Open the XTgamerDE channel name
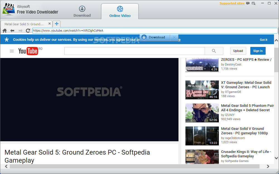This screenshot has height=174, width=279. click(x=233, y=92)
